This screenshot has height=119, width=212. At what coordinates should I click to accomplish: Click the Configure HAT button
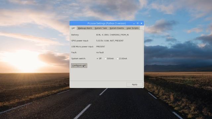(x=79, y=65)
